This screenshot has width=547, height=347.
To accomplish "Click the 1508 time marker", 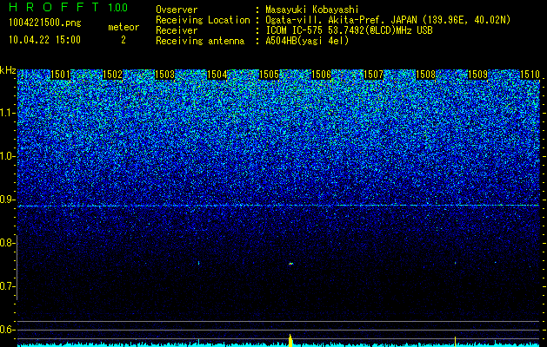I will pyautogui.click(x=425, y=75).
